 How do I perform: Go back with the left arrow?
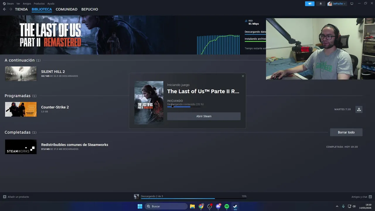click(4, 9)
